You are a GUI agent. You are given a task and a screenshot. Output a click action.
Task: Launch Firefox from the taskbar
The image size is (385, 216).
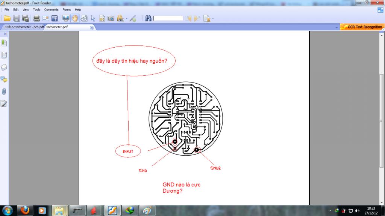click(x=25, y=210)
